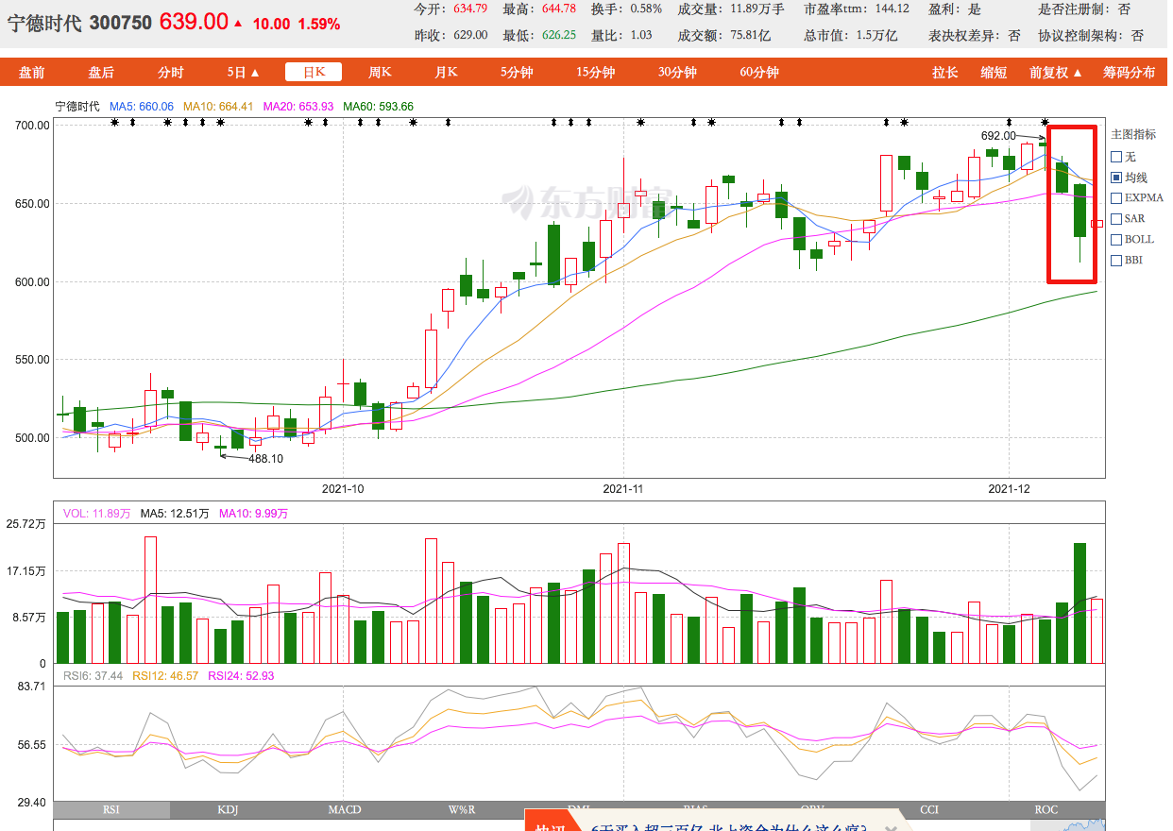Switch to the CCI indicator tab

coord(929,809)
